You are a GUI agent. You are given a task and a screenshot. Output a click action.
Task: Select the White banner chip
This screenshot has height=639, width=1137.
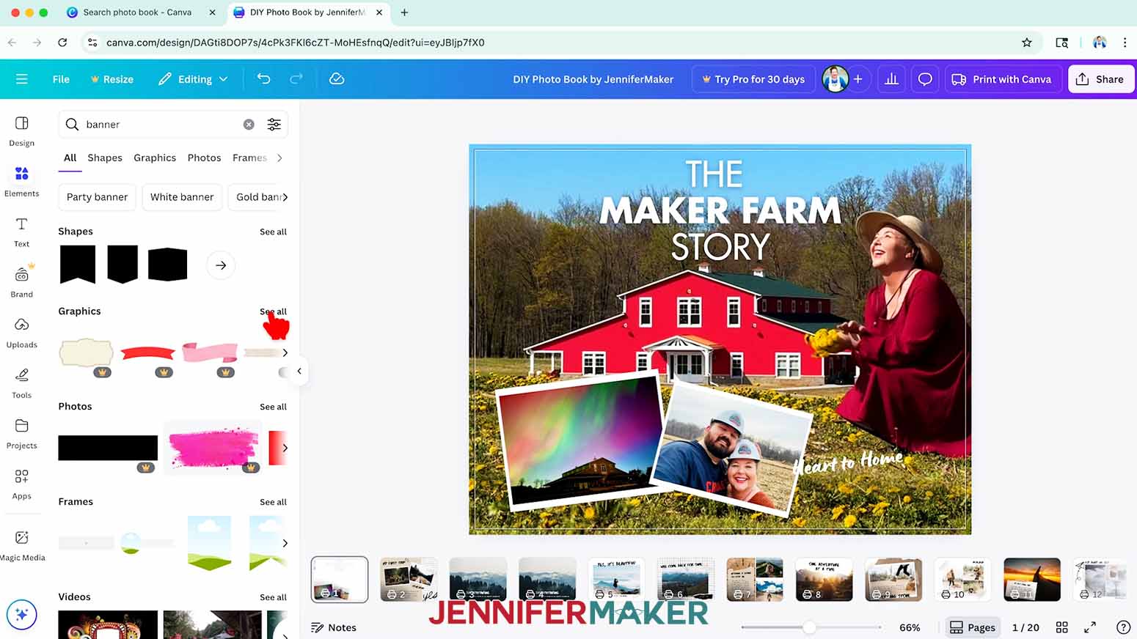tap(182, 197)
